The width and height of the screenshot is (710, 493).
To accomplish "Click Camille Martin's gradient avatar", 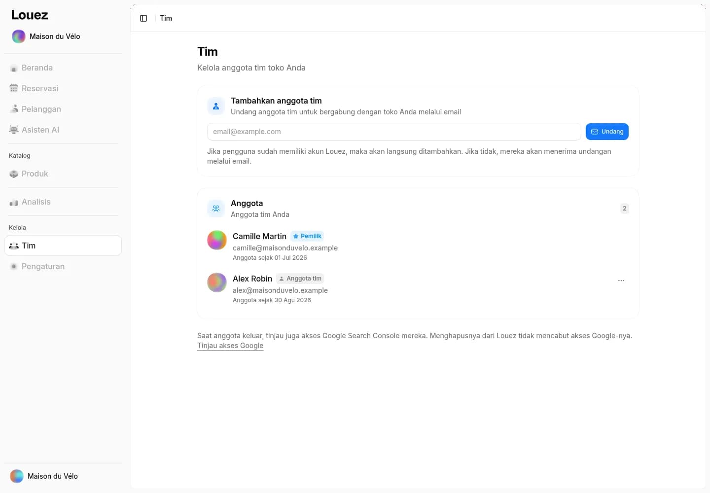I will coord(217,240).
